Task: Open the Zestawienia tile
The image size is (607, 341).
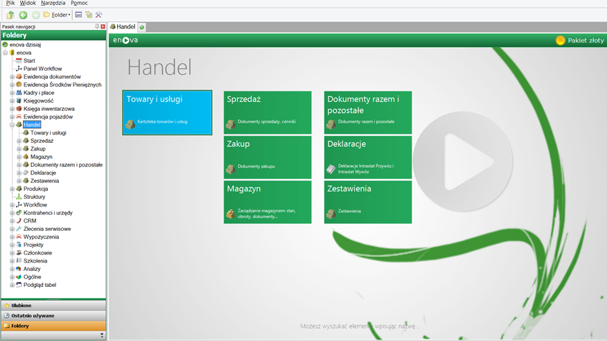Action: pos(368,202)
